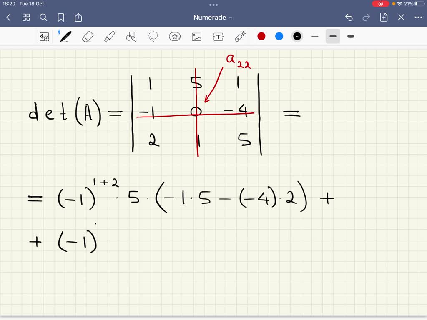
Task: Open the sticker tool
Action: click(175, 36)
